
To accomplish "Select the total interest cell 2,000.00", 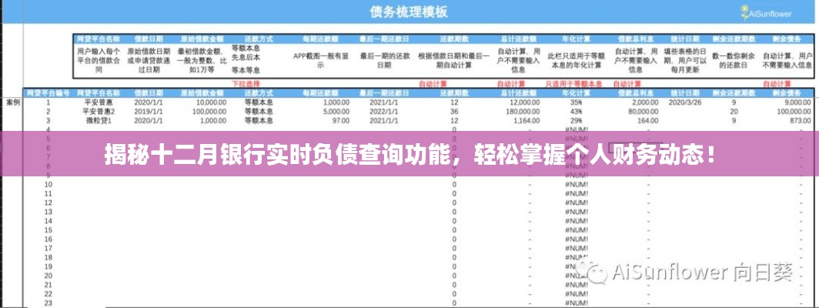I will point(644,102).
